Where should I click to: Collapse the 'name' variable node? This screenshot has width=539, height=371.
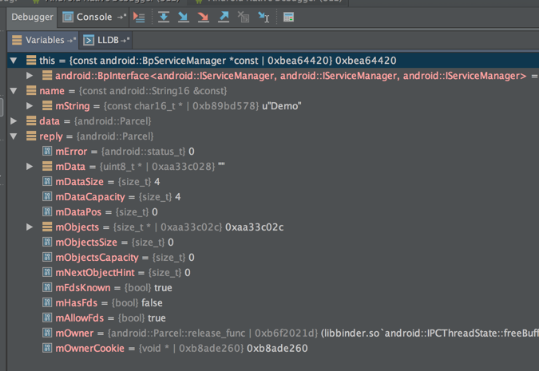(14, 91)
